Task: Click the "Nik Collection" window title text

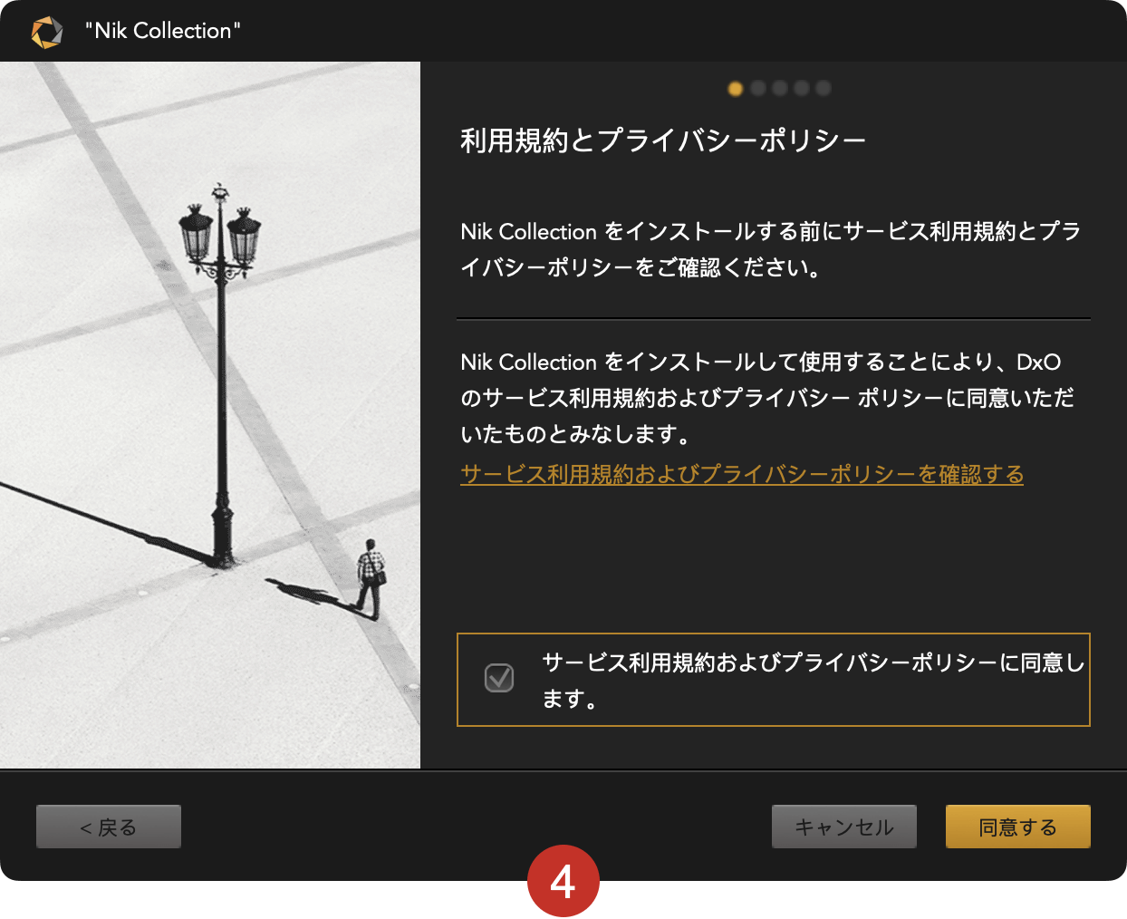Action: coord(163,31)
